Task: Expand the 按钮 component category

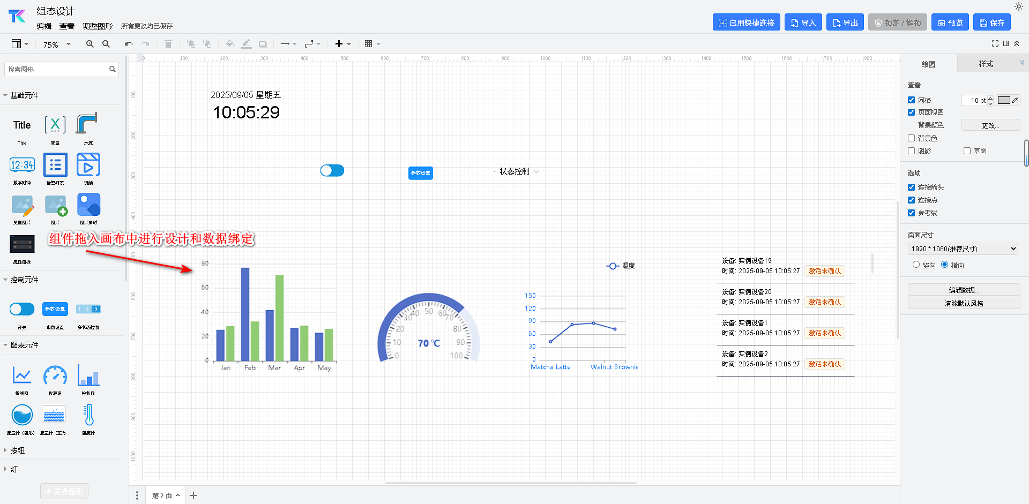Action: click(18, 450)
